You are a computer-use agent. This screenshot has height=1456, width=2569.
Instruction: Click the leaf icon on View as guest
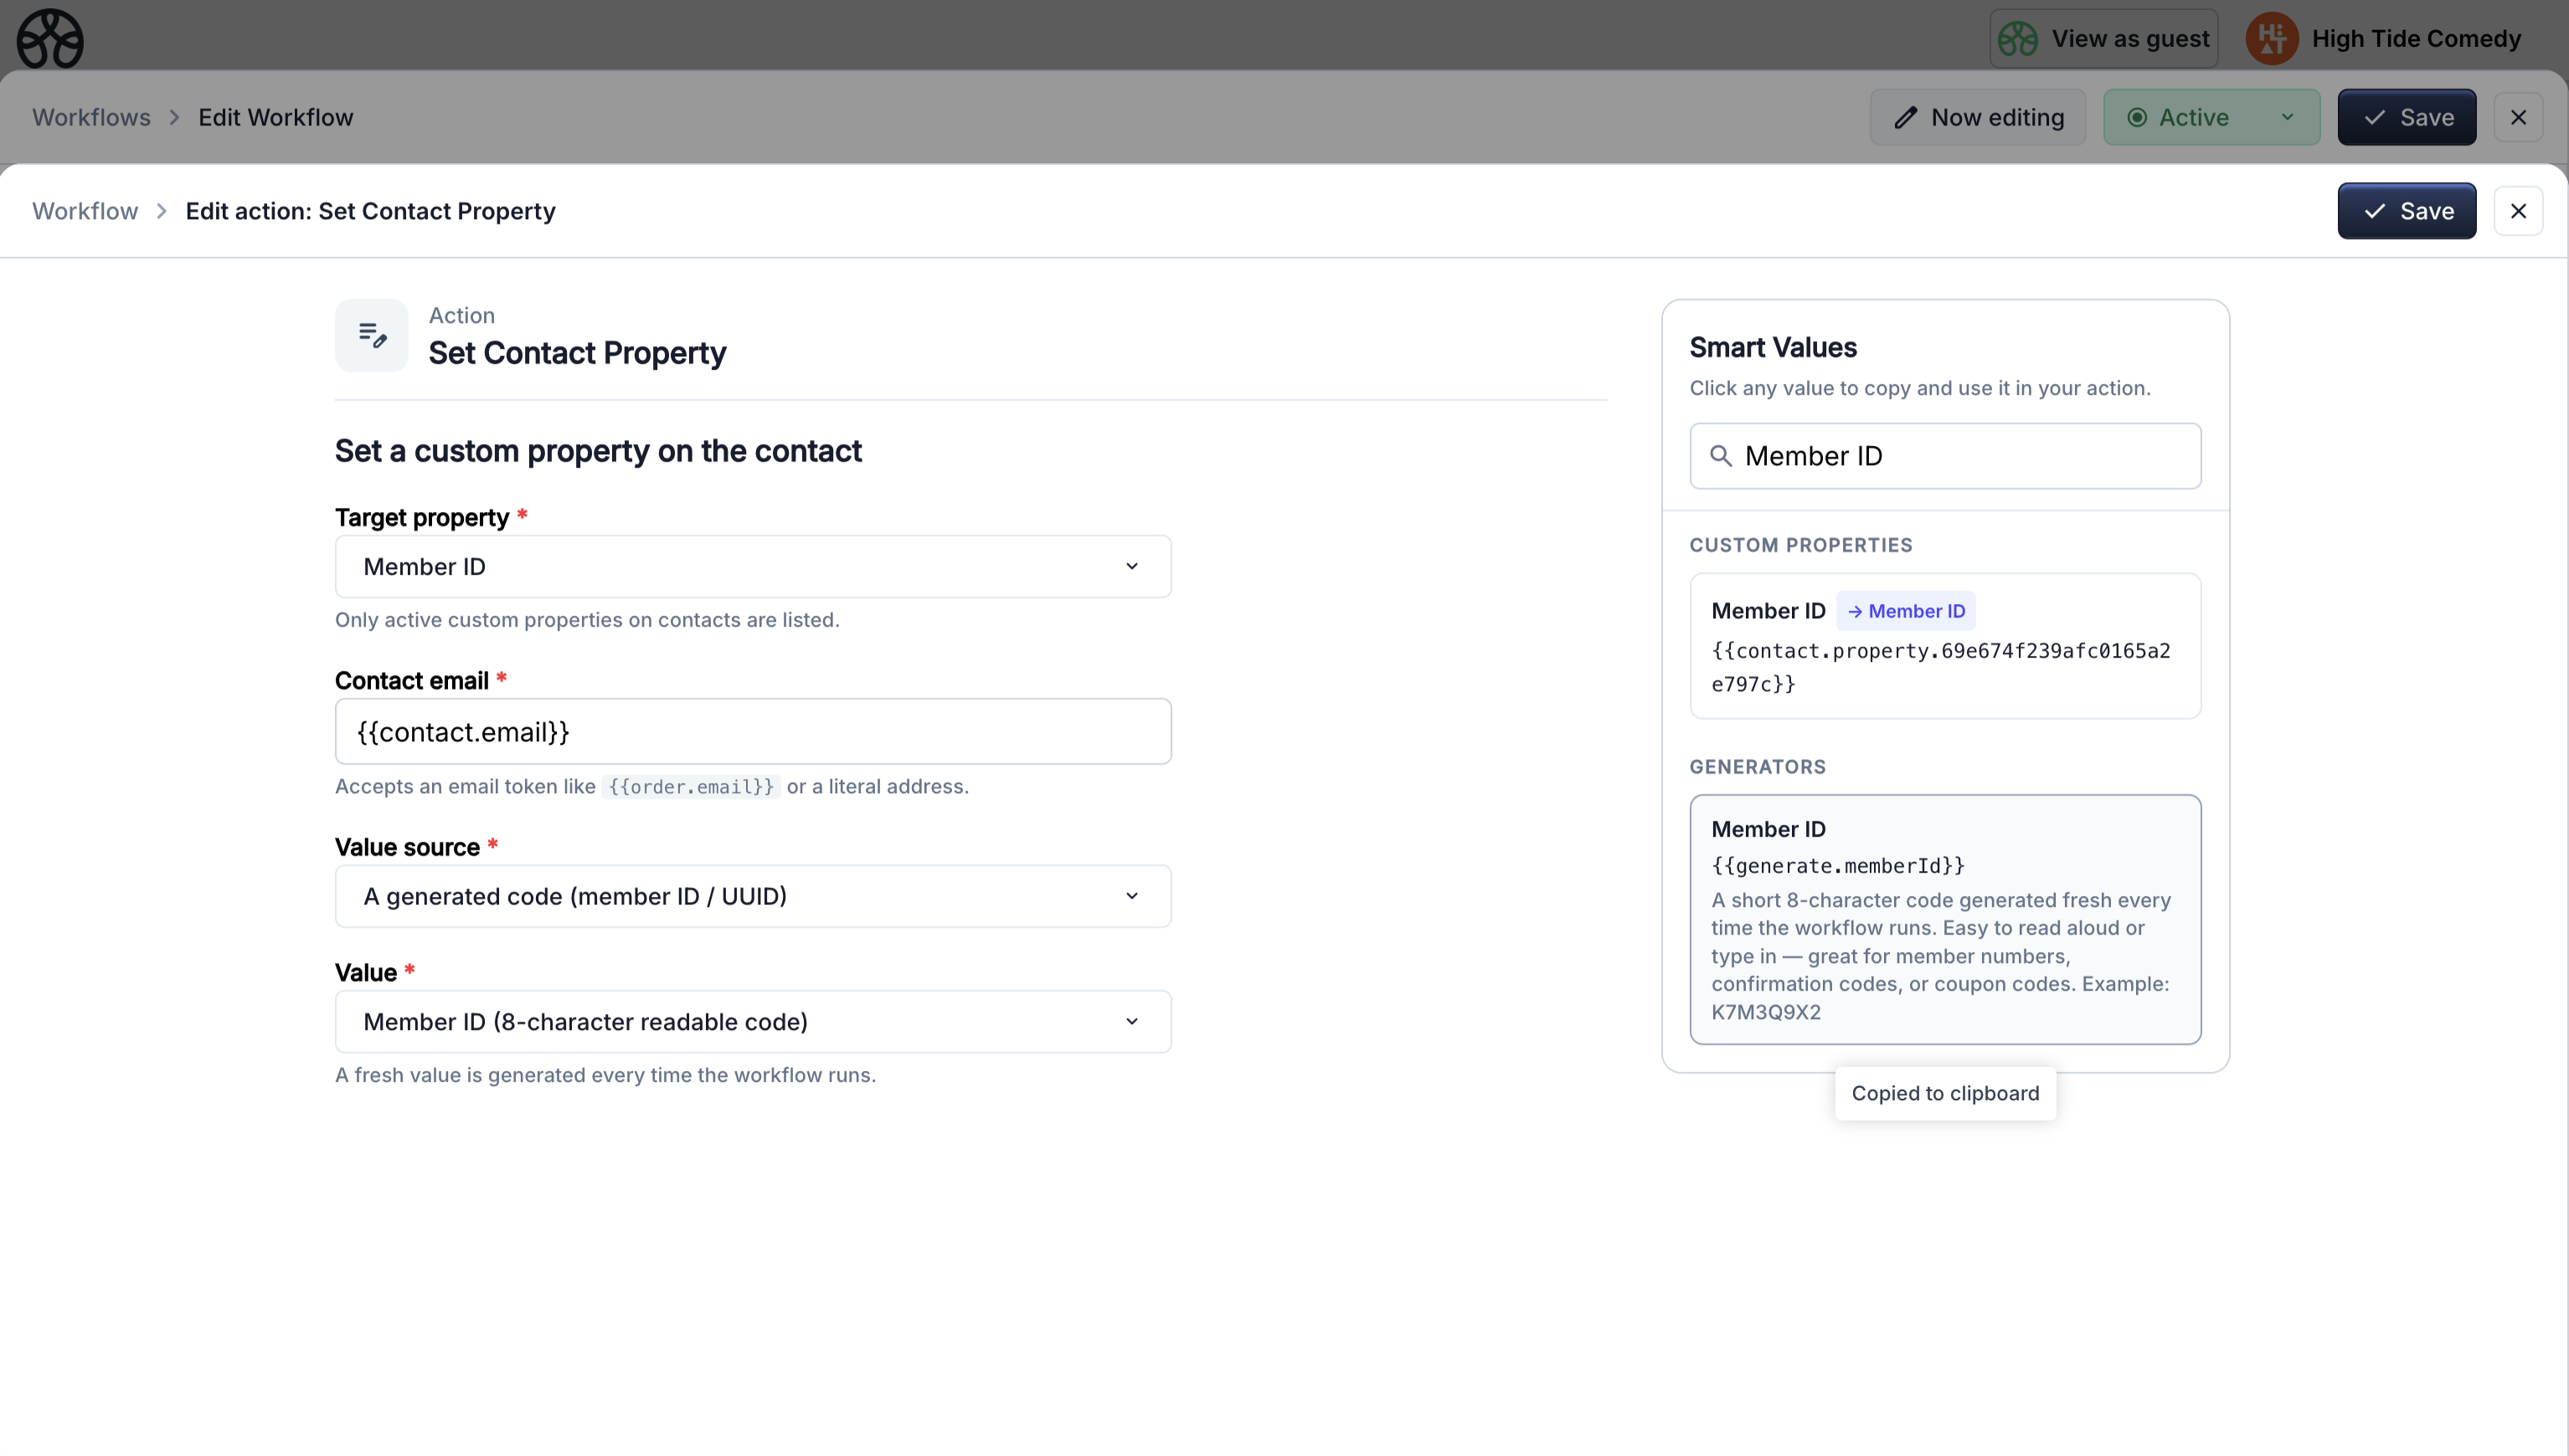point(2018,37)
